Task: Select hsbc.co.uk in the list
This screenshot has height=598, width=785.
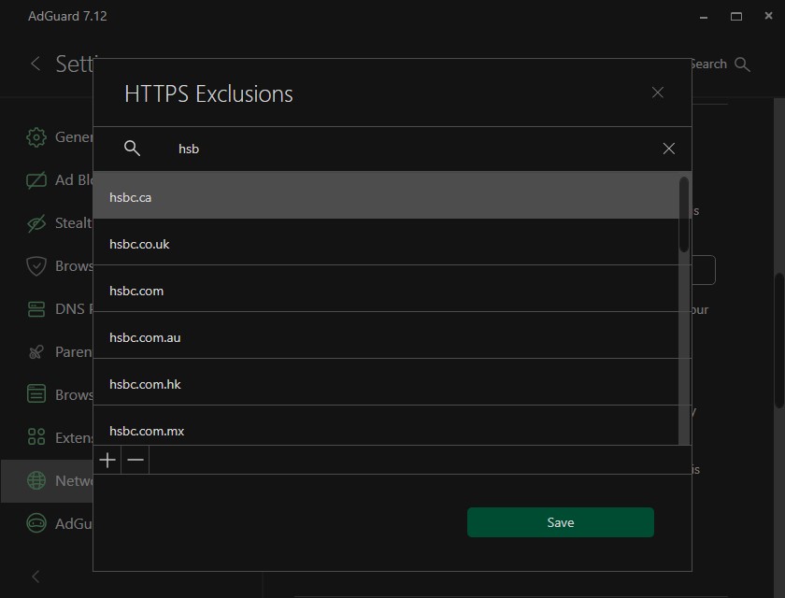Action: [x=385, y=242]
